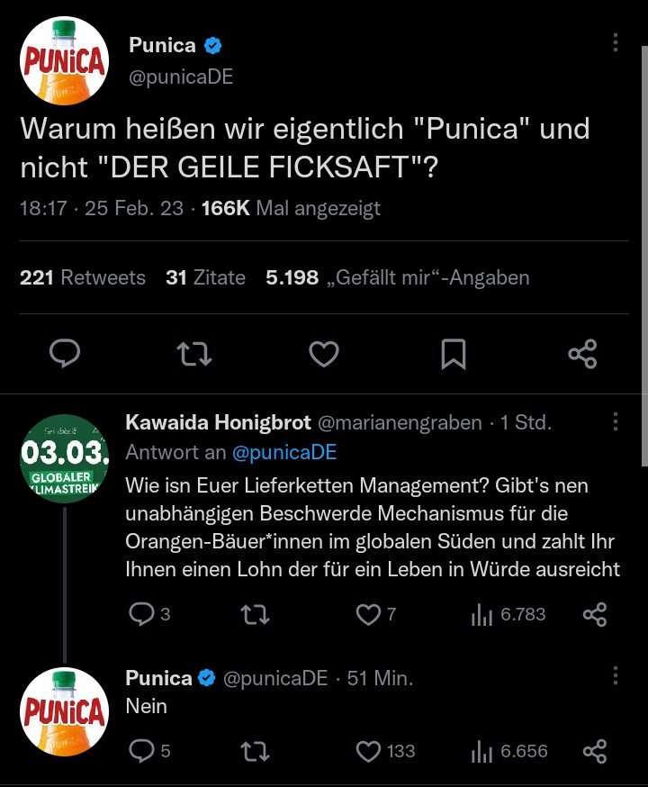
Task: Share the main Punica tweet
Action: coord(583,354)
